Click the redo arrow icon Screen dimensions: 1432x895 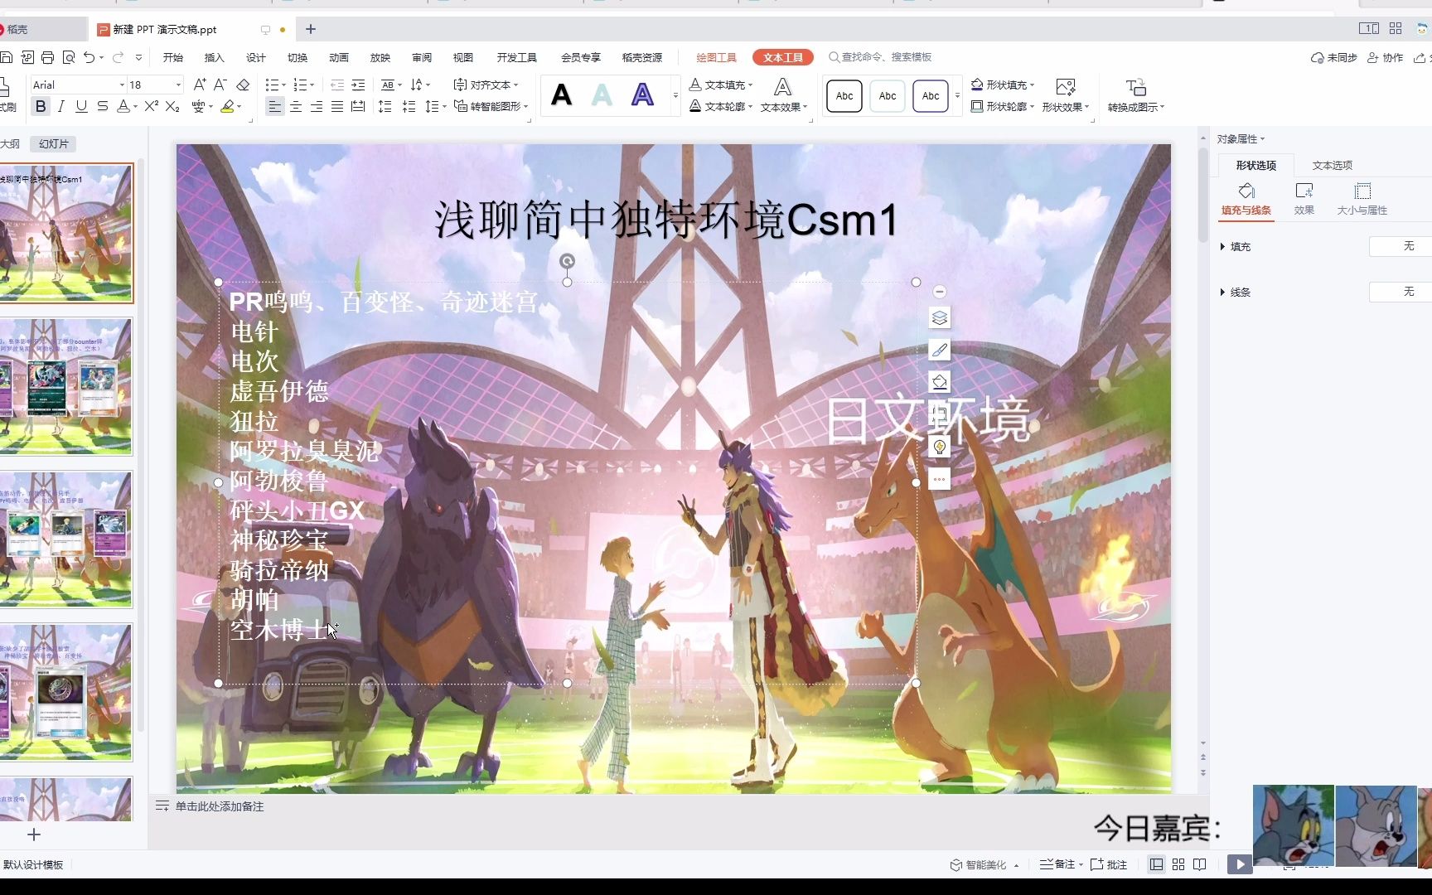[118, 57]
